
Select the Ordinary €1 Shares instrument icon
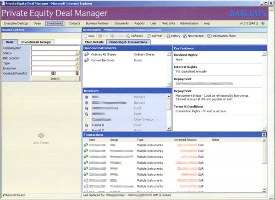coord(87,55)
